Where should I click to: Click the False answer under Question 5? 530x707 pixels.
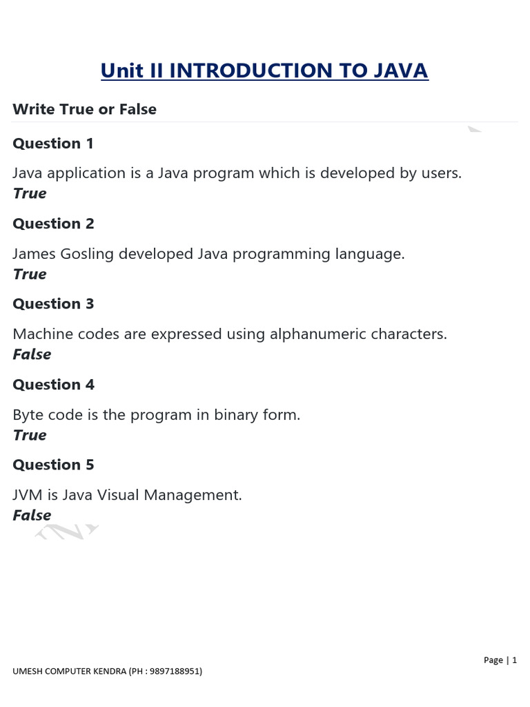32,515
